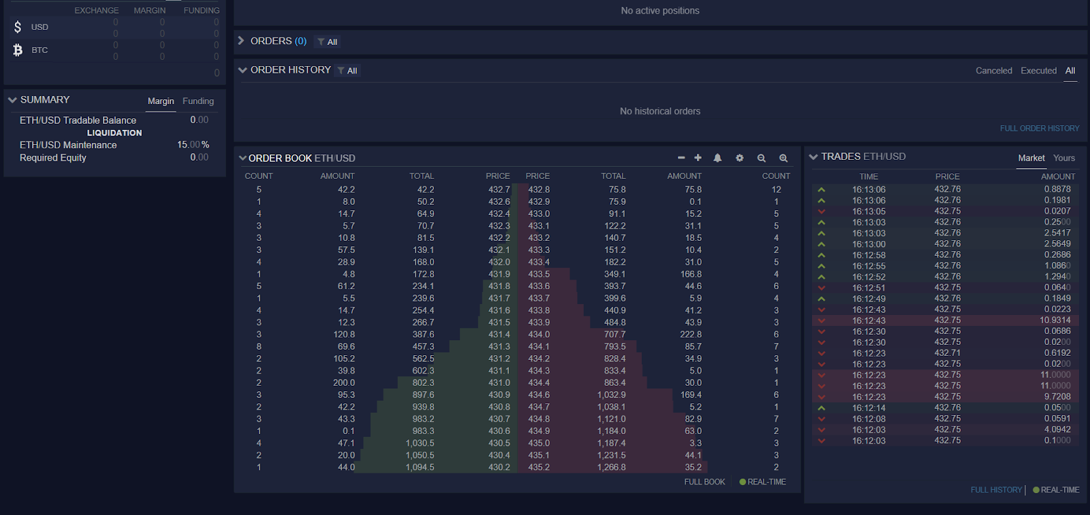The height and width of the screenshot is (515, 1090).
Task: Click trade amount 9.7208
Action: point(1057,397)
